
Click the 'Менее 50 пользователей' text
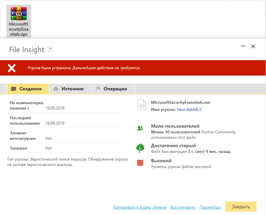pyautogui.click(x=175, y=132)
